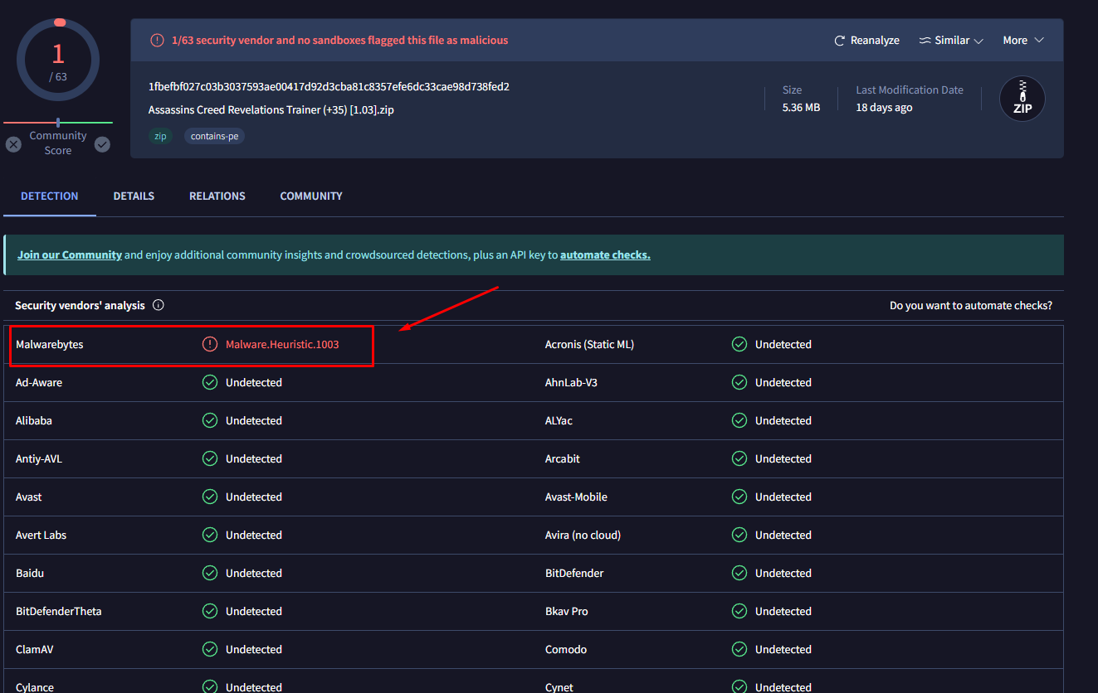Click the contains-pe tag chip
1098x693 pixels.
click(214, 136)
